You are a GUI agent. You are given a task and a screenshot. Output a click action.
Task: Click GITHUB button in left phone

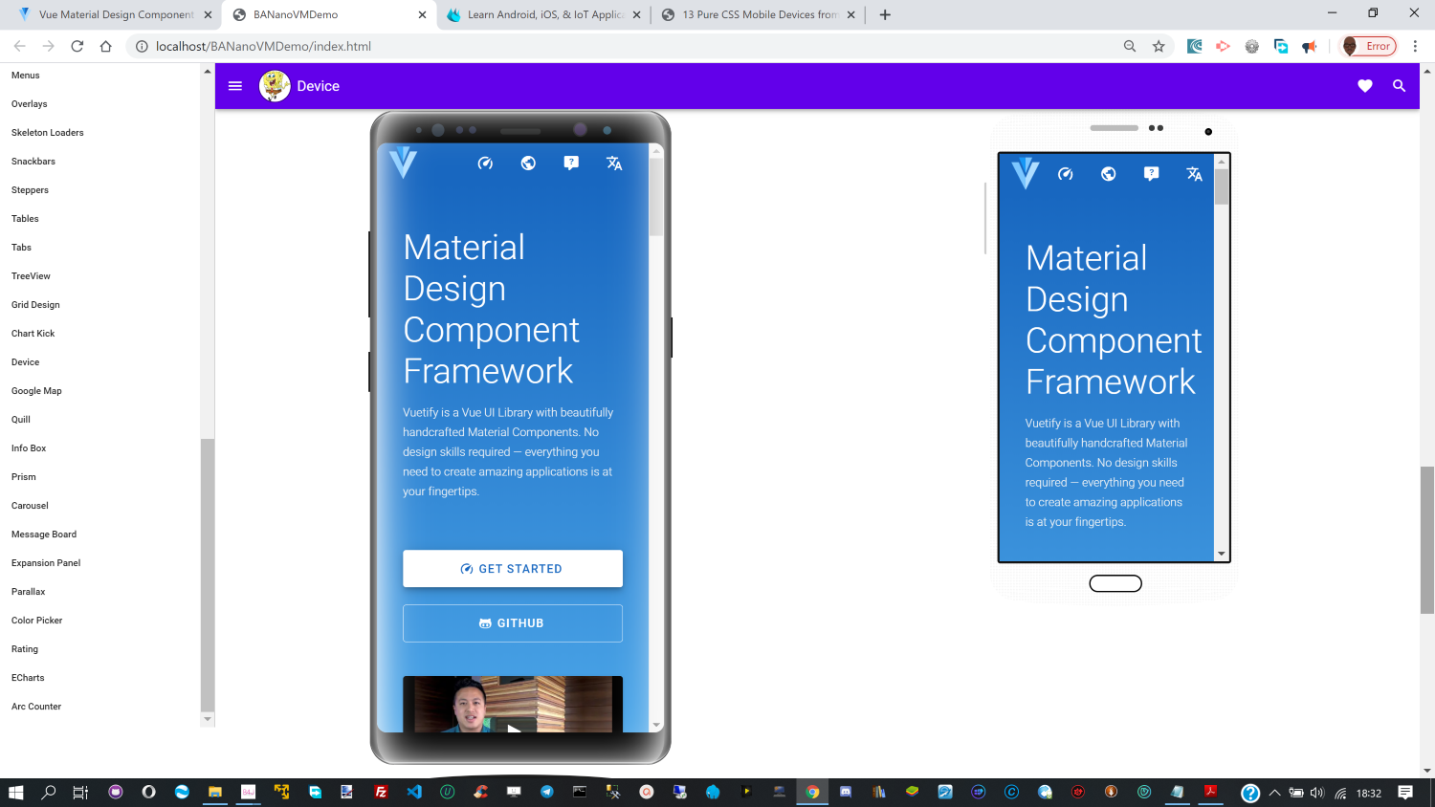click(513, 623)
